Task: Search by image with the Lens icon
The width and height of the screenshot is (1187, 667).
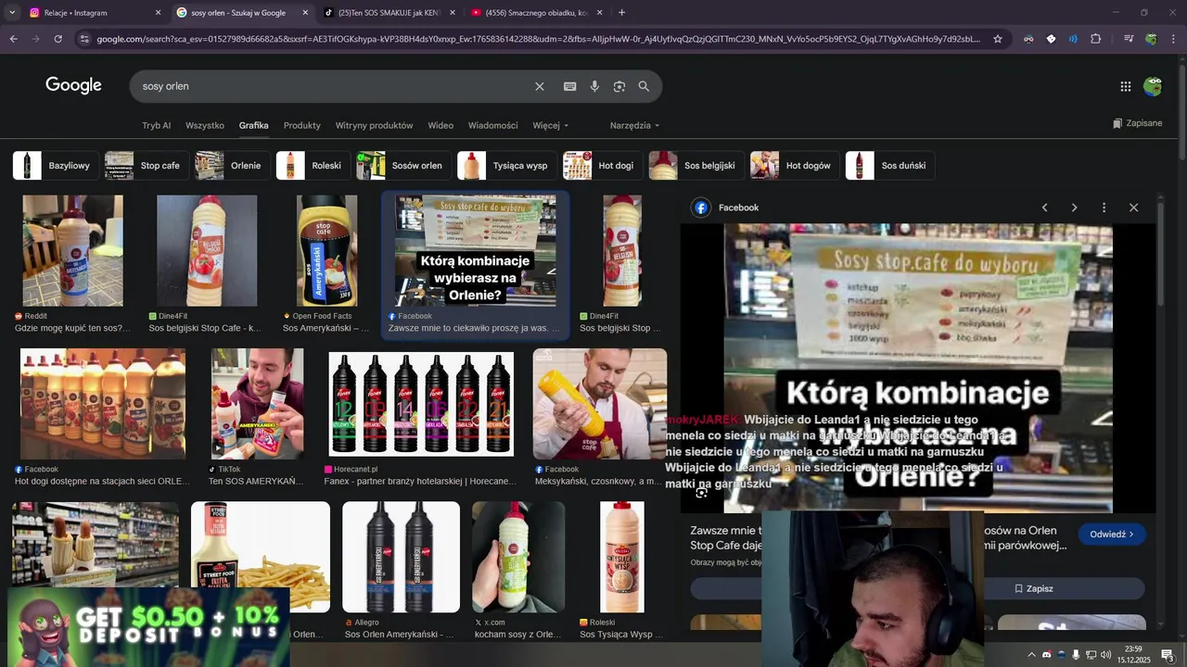Action: [x=619, y=86]
